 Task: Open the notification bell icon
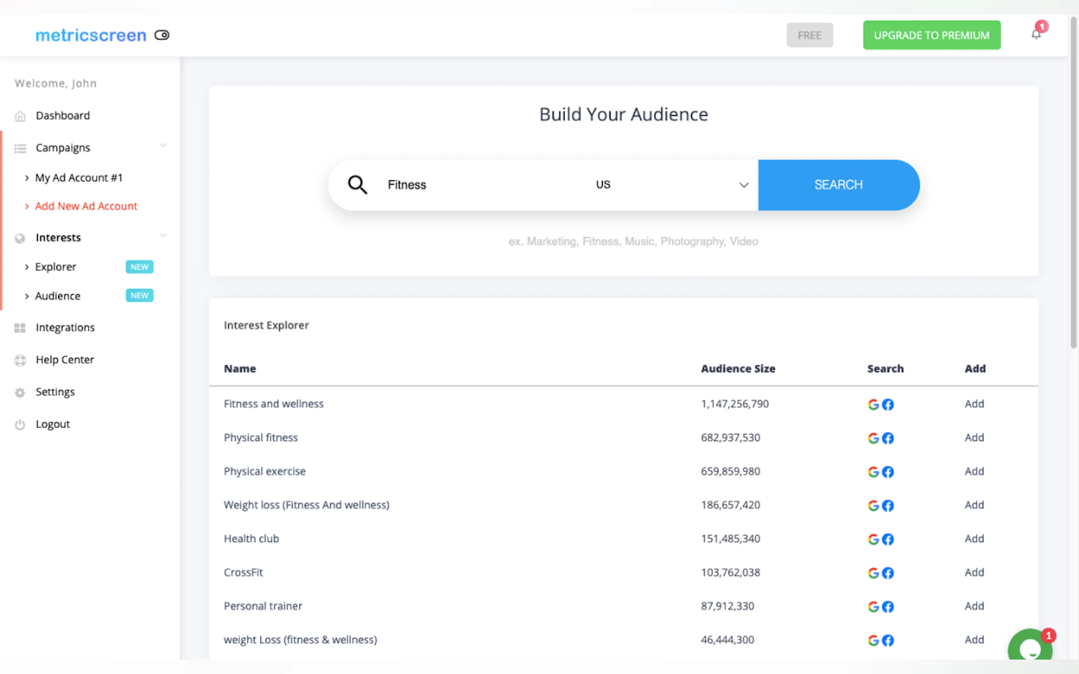(x=1036, y=35)
